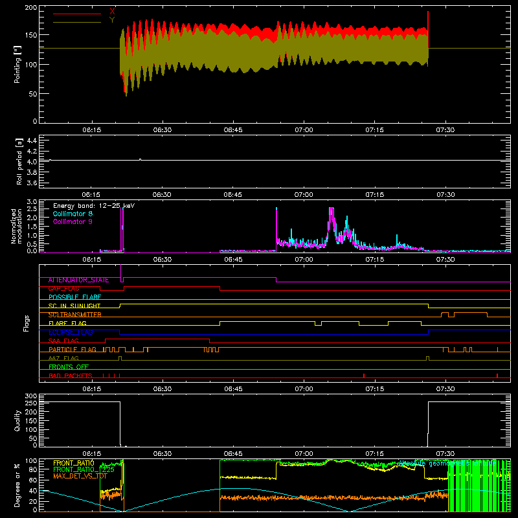Select the red X legend label
The height and width of the screenshot is (518, 518).
(x=112, y=12)
